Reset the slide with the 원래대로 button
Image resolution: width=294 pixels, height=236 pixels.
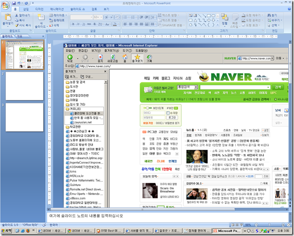57,20
